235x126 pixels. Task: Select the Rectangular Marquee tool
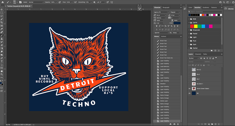(x=2, y=13)
